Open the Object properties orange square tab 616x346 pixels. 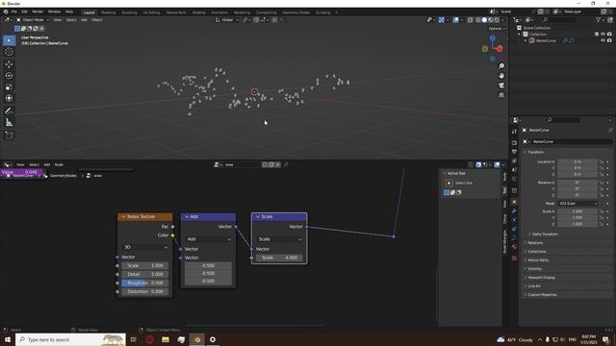tap(514, 203)
